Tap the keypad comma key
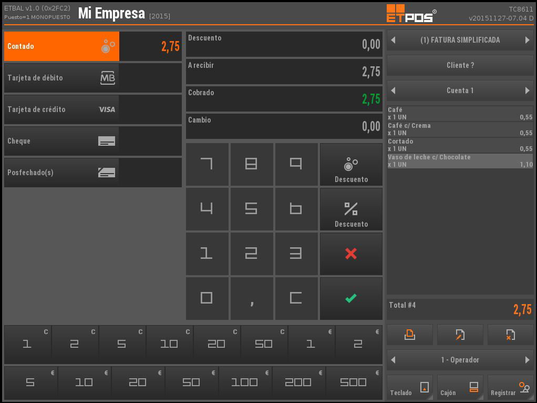The image size is (537, 403). tap(252, 298)
